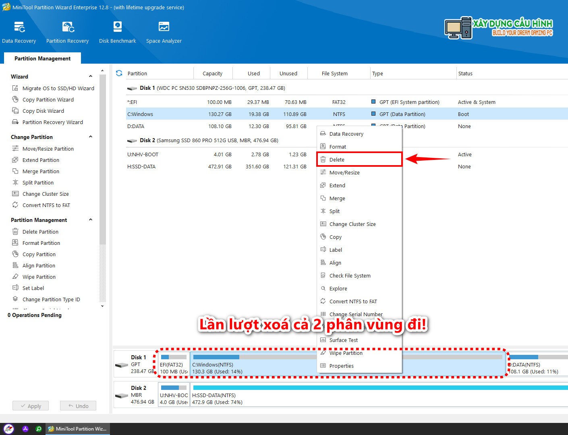
Task: Launch Disk Benchmark icon
Action: click(118, 27)
